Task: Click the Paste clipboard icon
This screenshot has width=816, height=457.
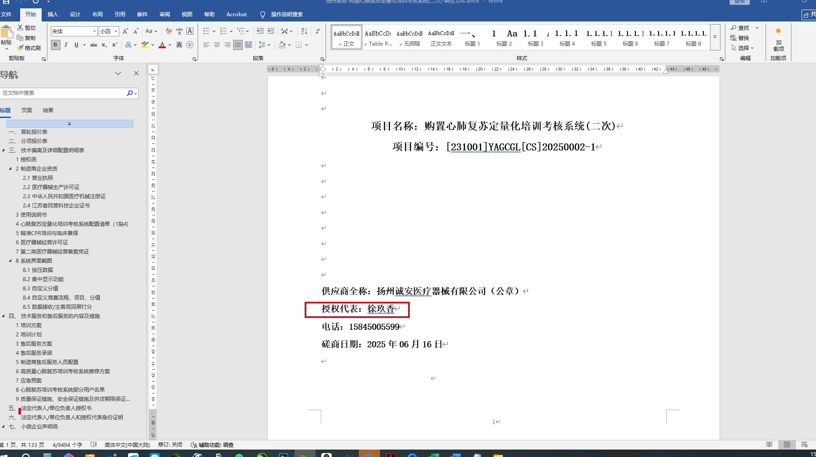Action: tap(7, 32)
